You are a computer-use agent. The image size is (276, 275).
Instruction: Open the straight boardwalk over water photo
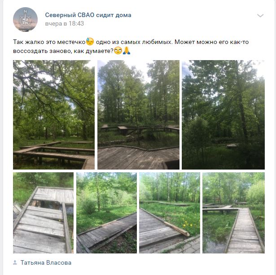[x=233, y=213]
